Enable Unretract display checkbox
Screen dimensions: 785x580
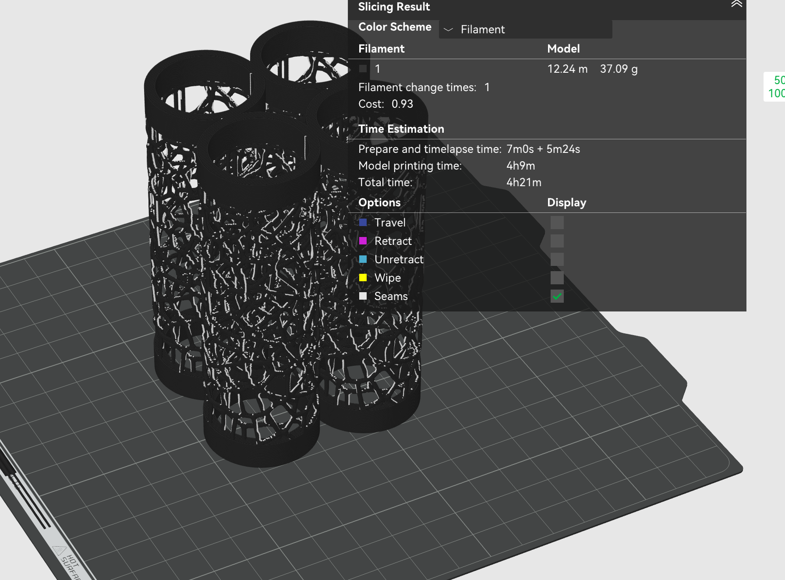[557, 259]
